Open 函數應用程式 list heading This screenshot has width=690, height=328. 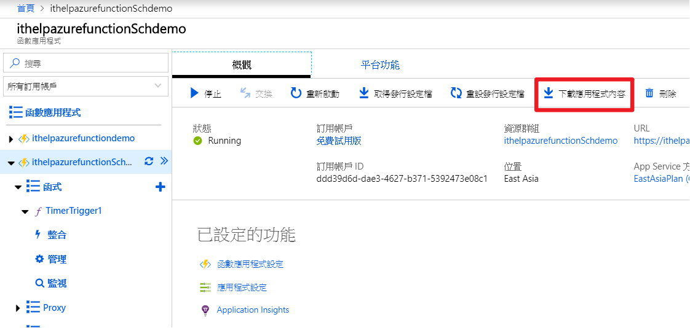point(54,112)
